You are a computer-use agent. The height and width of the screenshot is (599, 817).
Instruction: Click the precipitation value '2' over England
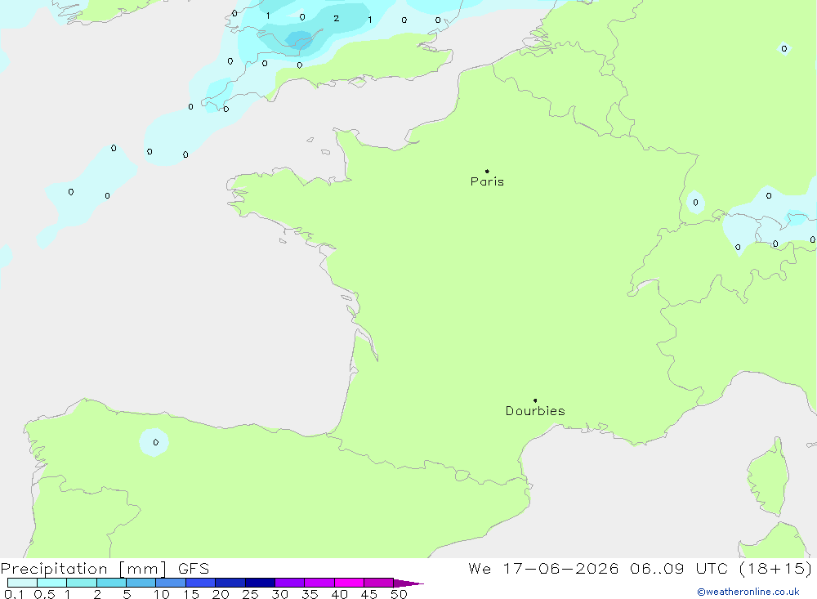[x=336, y=18]
